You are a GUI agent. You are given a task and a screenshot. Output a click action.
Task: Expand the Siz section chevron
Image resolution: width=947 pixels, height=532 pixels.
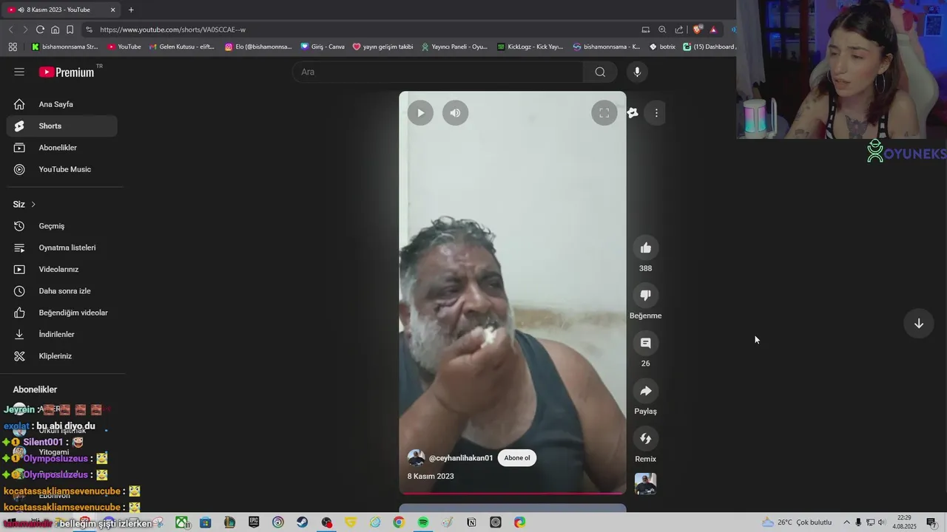33,205
